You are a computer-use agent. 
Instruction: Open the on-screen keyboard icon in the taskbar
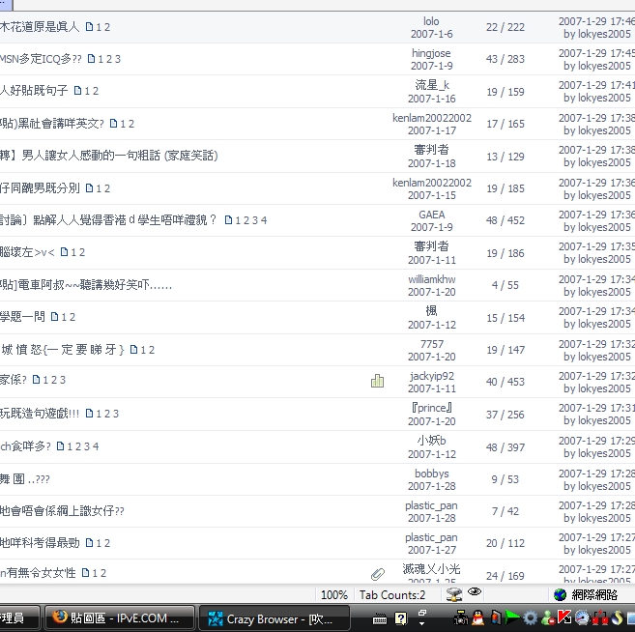380,618
